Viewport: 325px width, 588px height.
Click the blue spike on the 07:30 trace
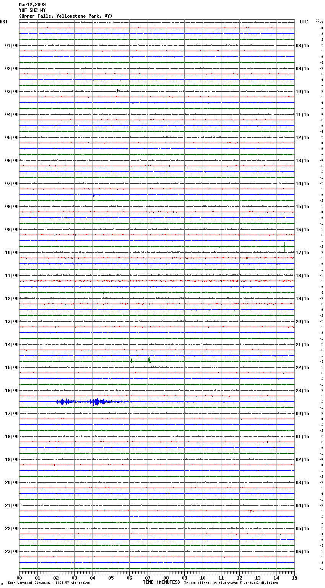pyautogui.click(x=93, y=195)
